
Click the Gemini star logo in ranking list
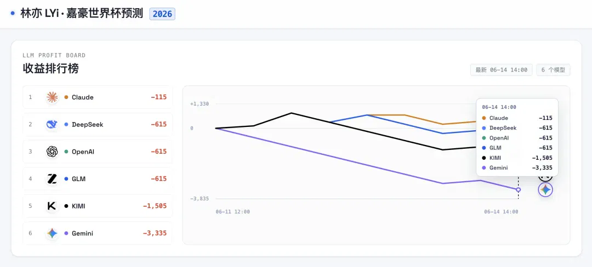pyautogui.click(x=52, y=233)
